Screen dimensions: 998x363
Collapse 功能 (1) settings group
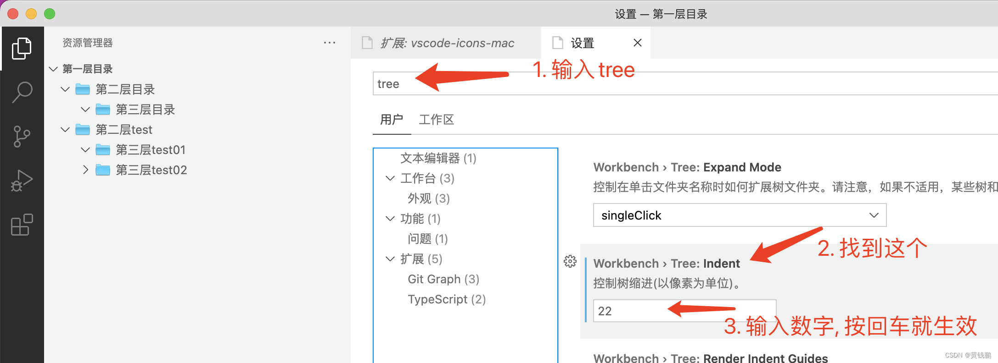click(x=390, y=219)
